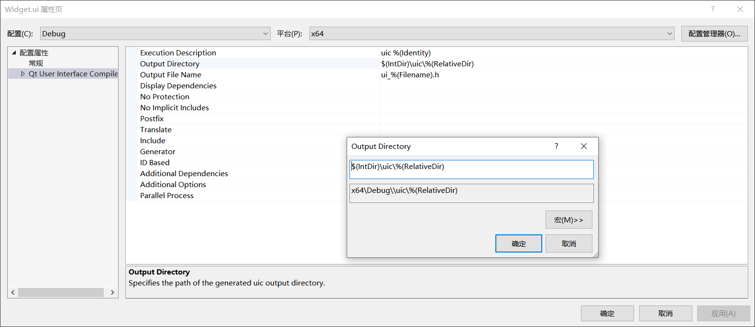Select the Display Dependencies property
This screenshot has width=755, height=327.
click(178, 85)
